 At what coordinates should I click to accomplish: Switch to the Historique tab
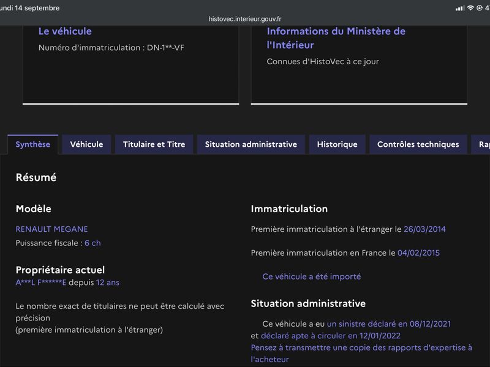[x=337, y=144]
